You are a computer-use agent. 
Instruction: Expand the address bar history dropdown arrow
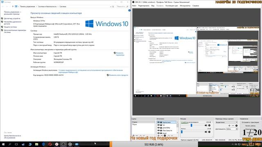[x=111, y=7]
